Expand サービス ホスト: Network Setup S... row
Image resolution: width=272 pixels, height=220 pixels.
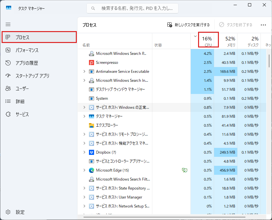[x=84, y=206]
